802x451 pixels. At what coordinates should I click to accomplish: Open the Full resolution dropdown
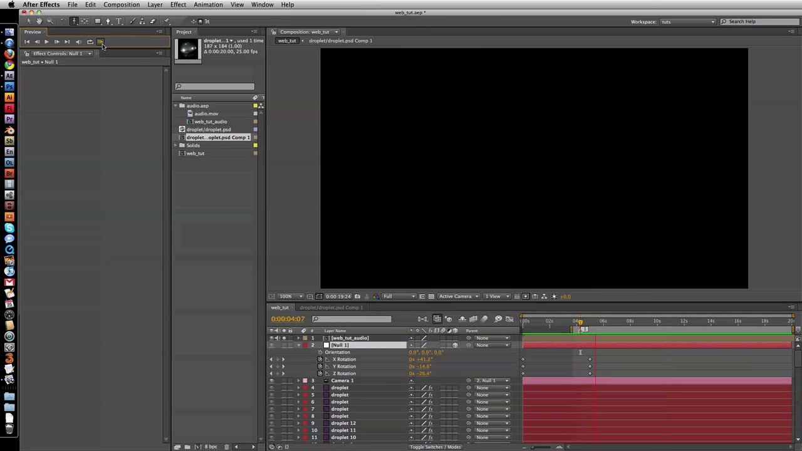click(398, 296)
